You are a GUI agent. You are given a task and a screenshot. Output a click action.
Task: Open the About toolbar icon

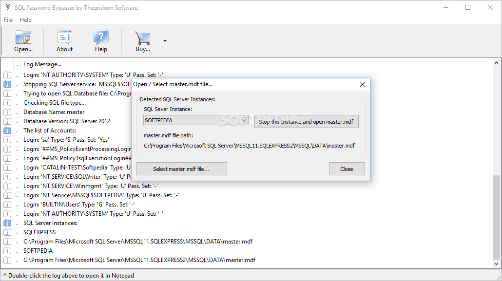pos(64,41)
